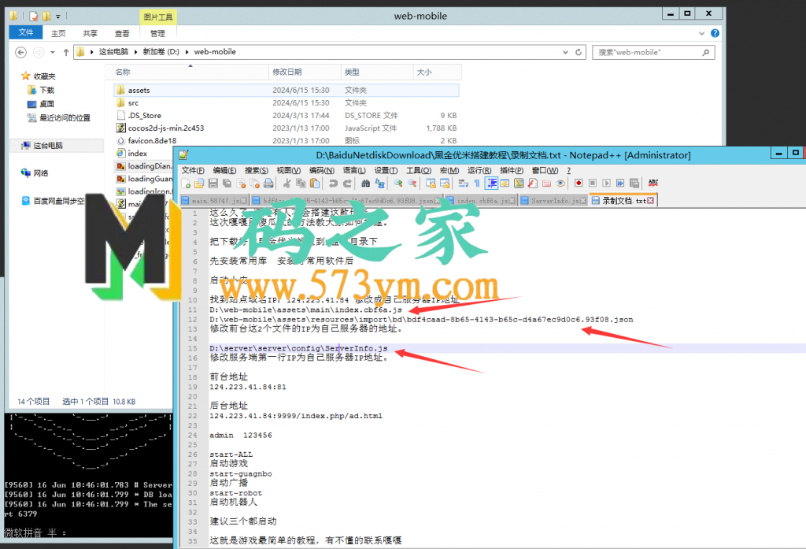Open the 编辑(E) menu in Notepad++
Image resolution: width=806 pixels, height=549 pixels.
click(224, 170)
